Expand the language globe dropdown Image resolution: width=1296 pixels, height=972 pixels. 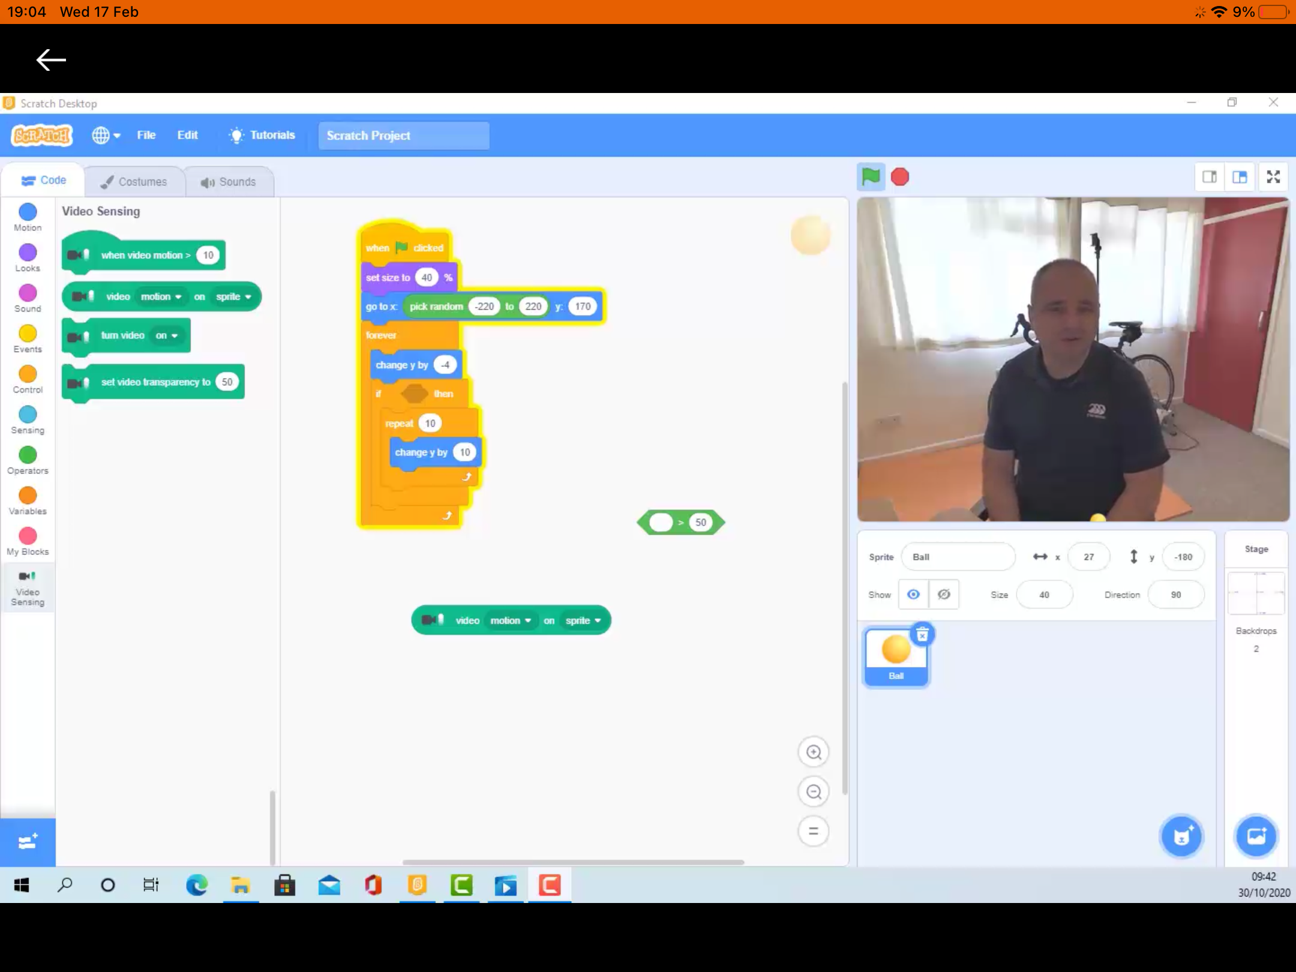point(106,136)
